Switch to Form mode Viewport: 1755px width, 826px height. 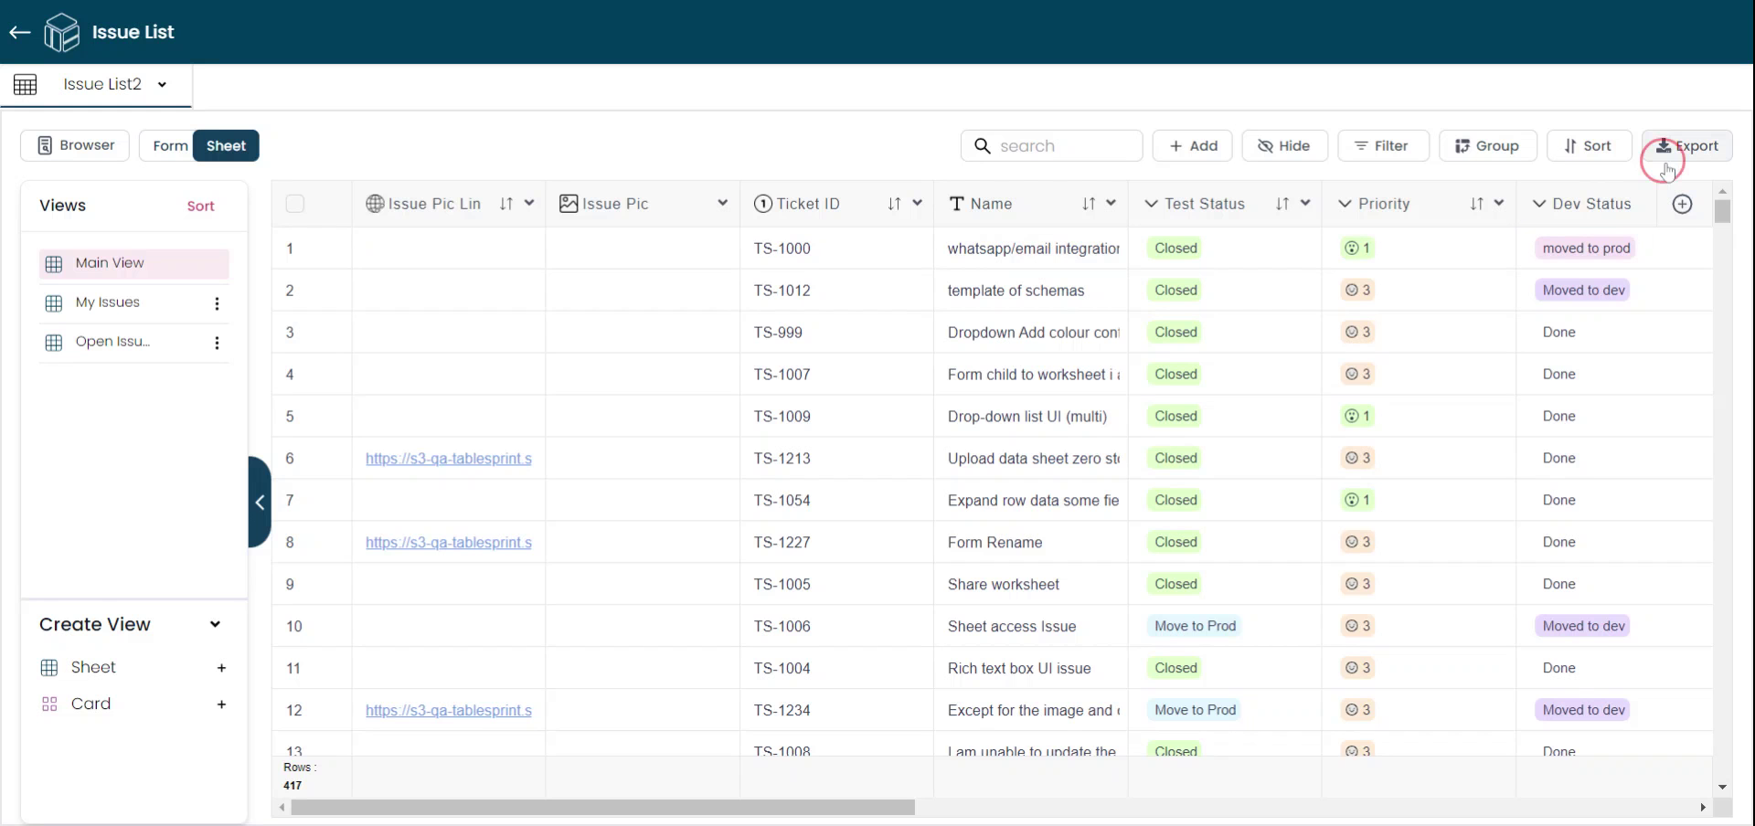(170, 146)
